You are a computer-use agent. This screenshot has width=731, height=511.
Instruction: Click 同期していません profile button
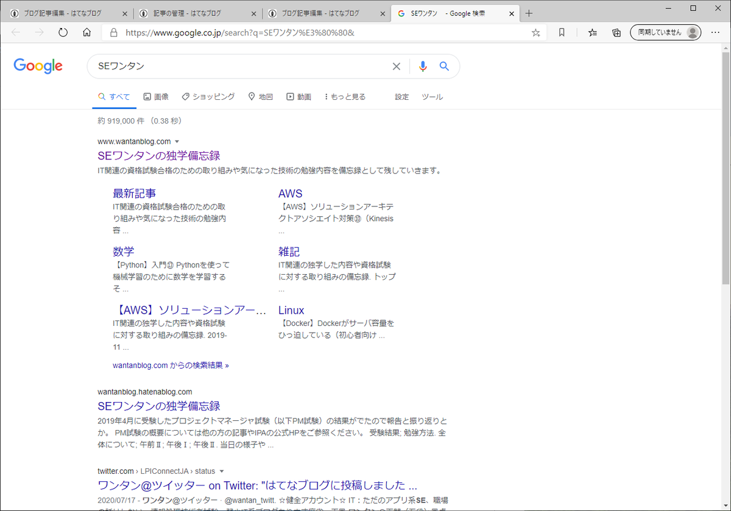(665, 33)
